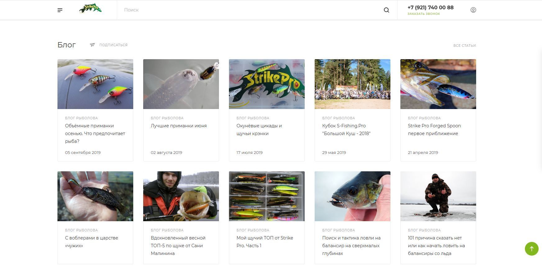Click Блог рыболова label above С воблерами
This screenshot has height=272, width=542.
(81, 230)
